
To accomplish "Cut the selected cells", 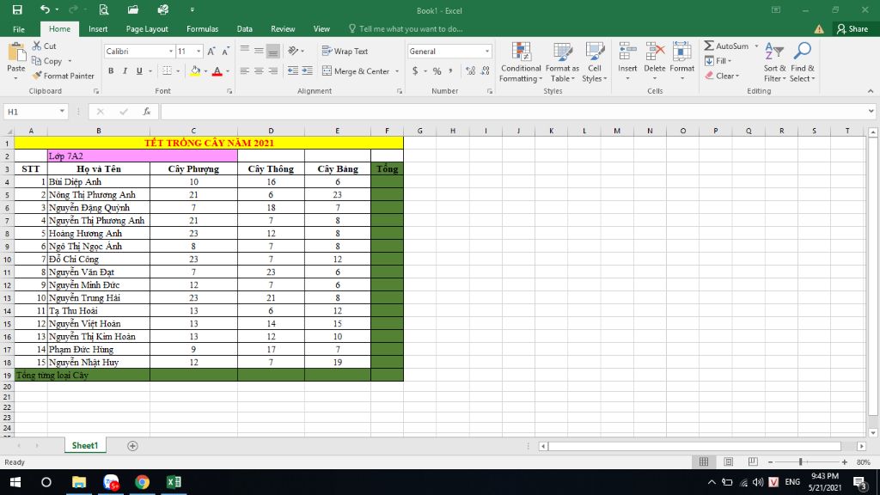I will click(45, 46).
